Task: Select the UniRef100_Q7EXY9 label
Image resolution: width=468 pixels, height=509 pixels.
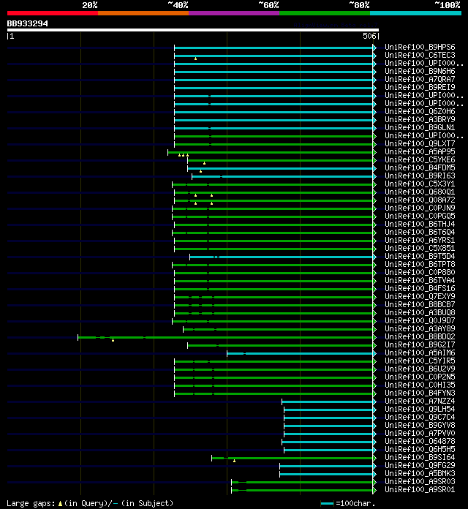Action: 420,296
